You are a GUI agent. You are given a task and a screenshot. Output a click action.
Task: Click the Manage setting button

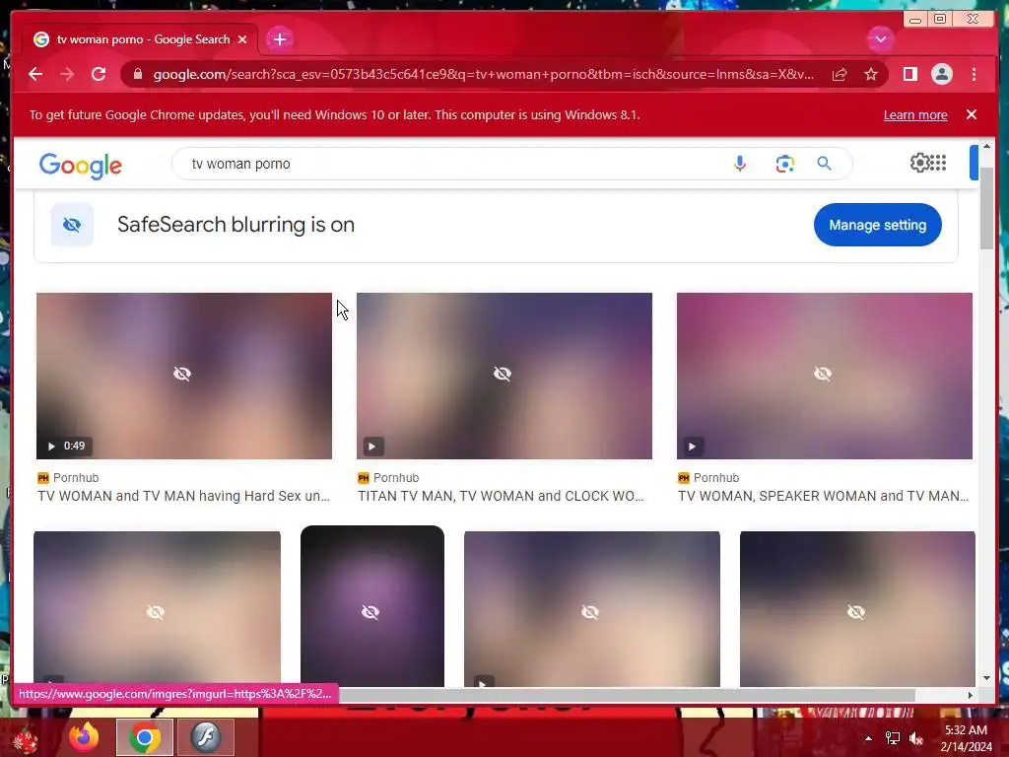click(x=877, y=225)
